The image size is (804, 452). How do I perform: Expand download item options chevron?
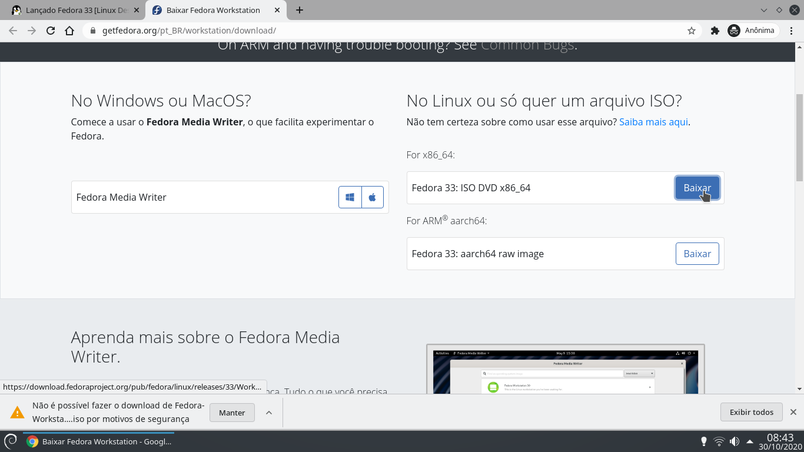269,413
